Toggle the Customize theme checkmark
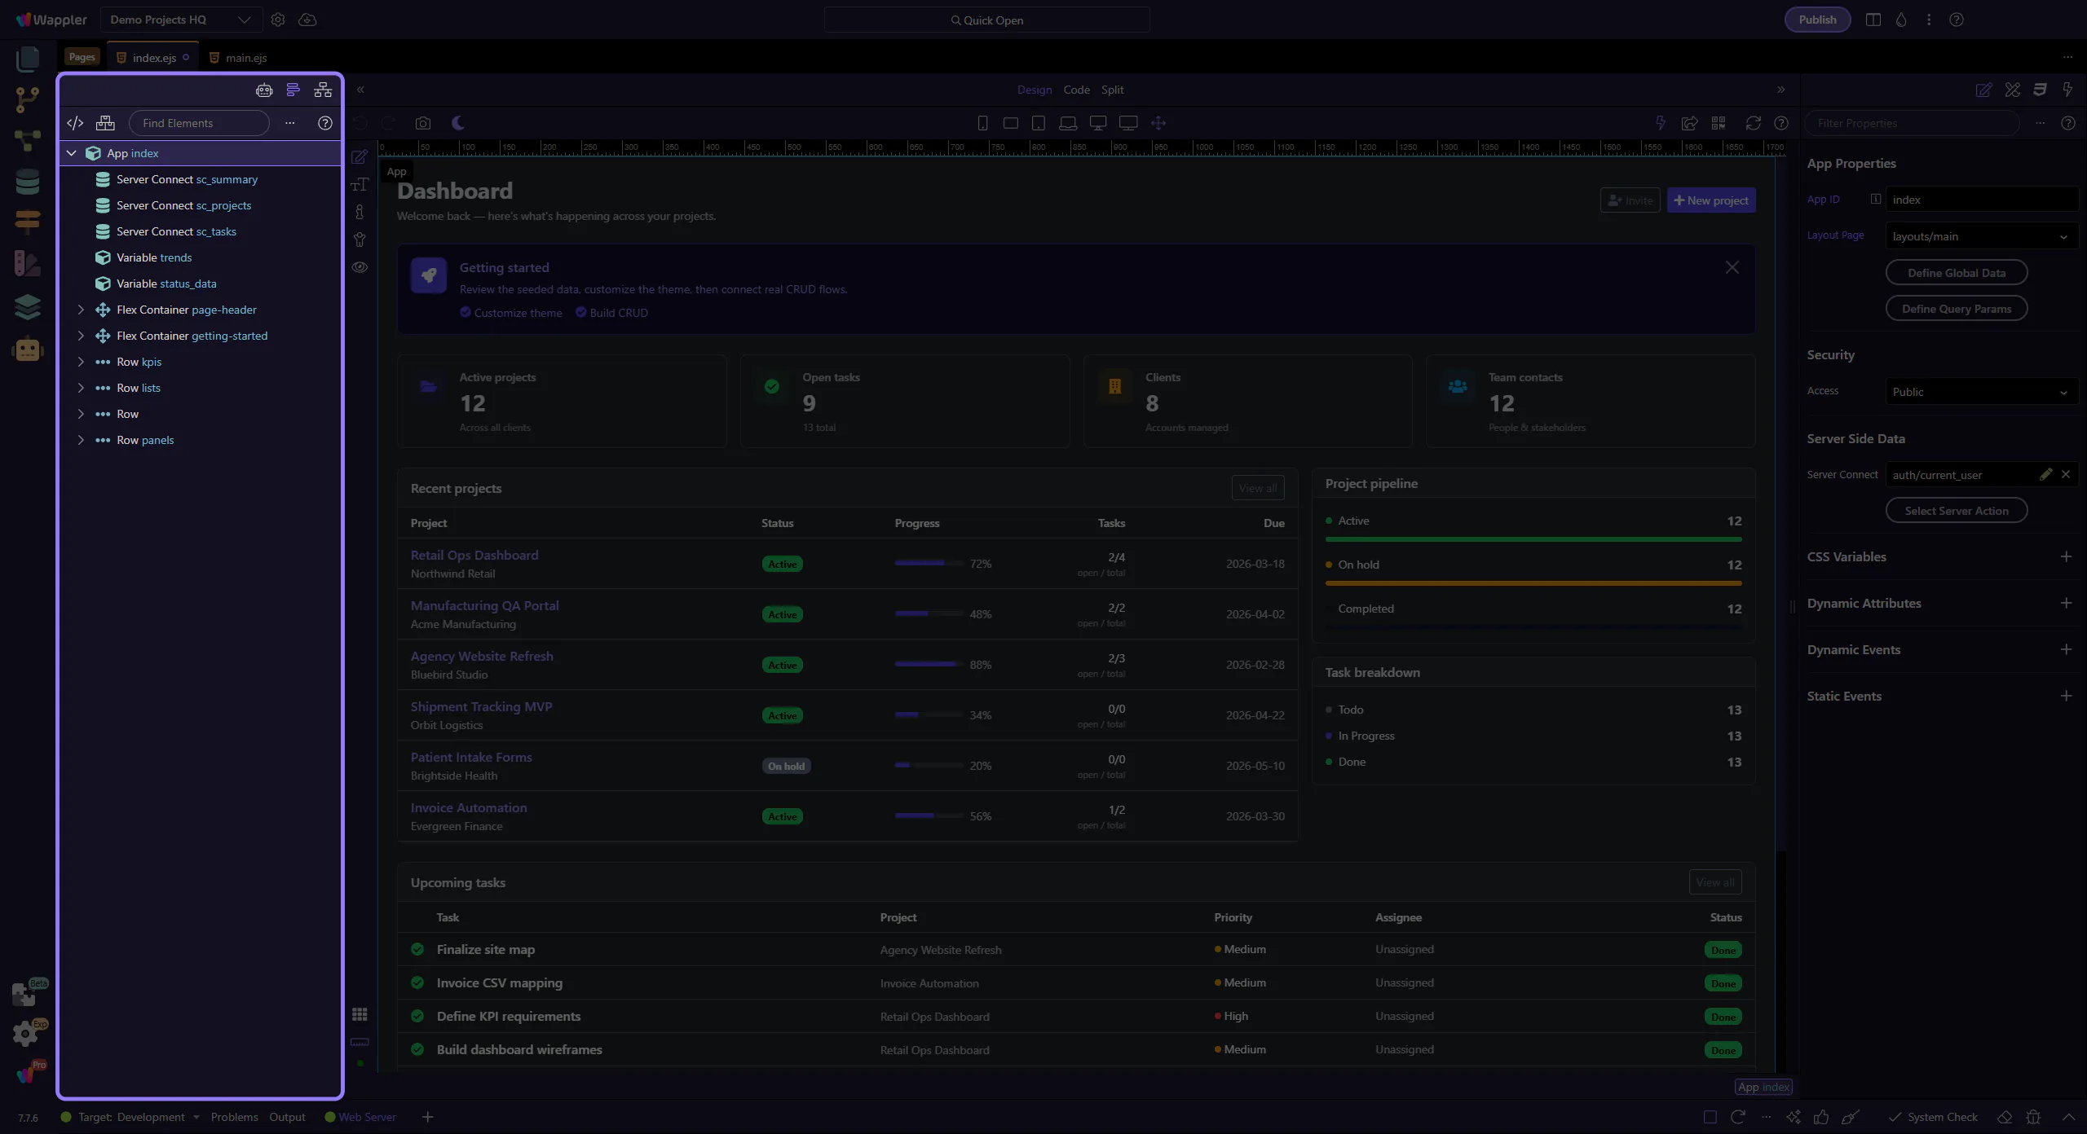 pos(465,312)
